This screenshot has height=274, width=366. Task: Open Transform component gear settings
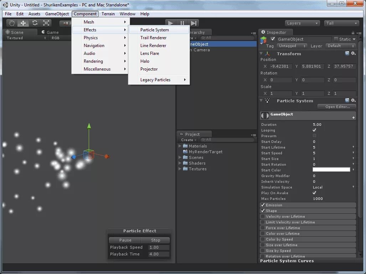(353, 53)
